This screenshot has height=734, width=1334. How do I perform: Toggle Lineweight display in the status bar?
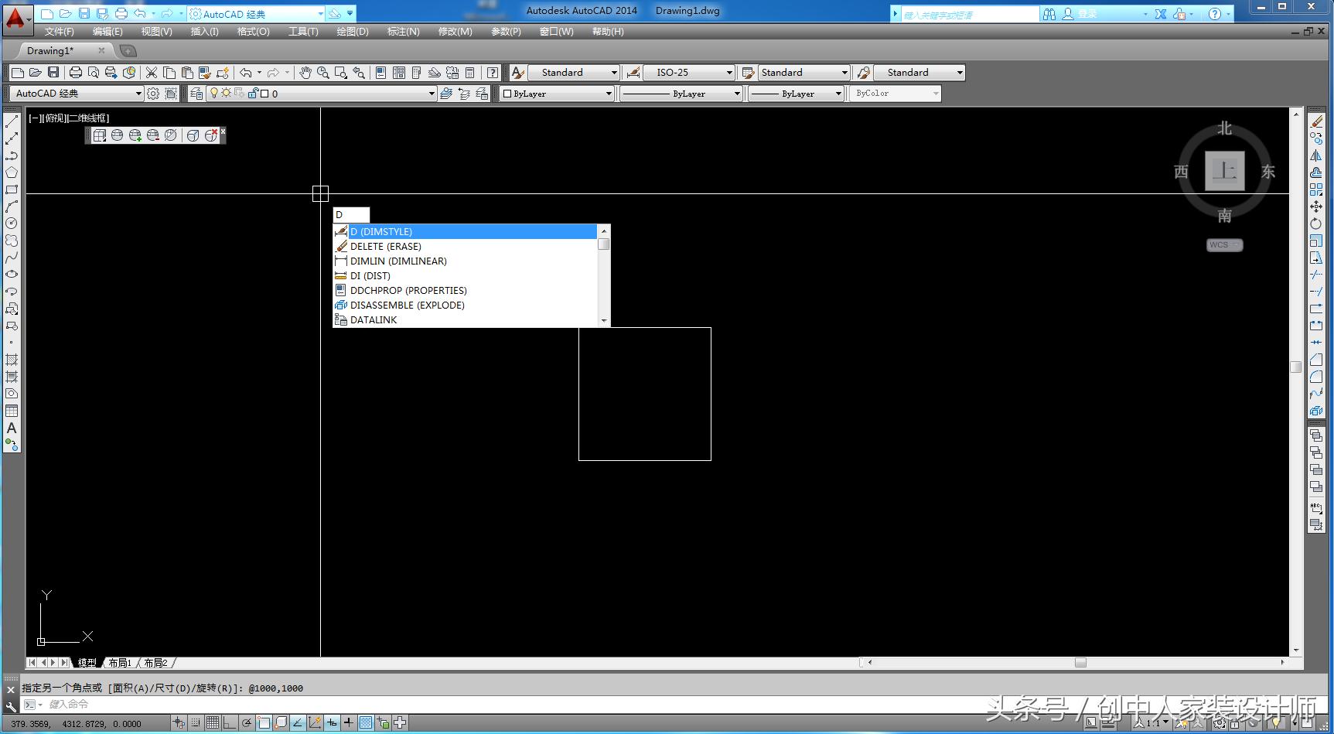[349, 723]
